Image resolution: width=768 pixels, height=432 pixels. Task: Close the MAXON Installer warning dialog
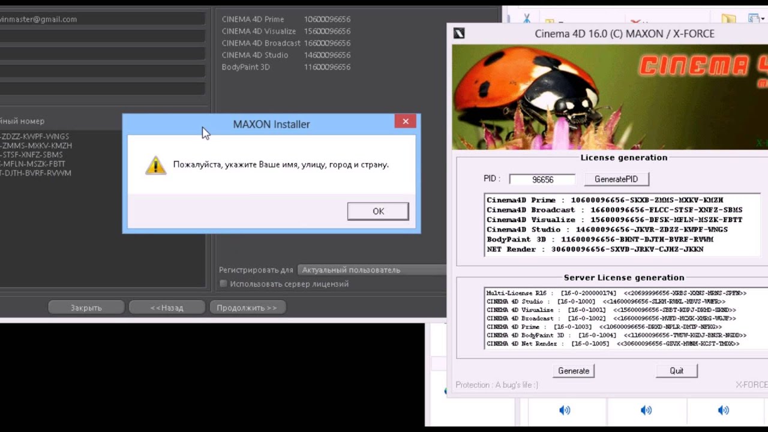(x=406, y=121)
